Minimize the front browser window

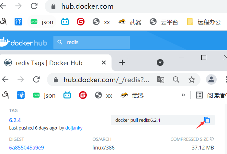coord(182,57)
